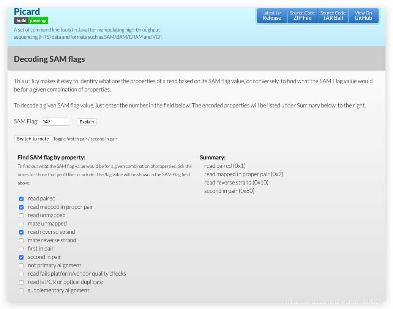Image resolution: width=393 pixels, height=309 pixels.
Task: Enable the mate unmapped property
Action: tap(21, 224)
